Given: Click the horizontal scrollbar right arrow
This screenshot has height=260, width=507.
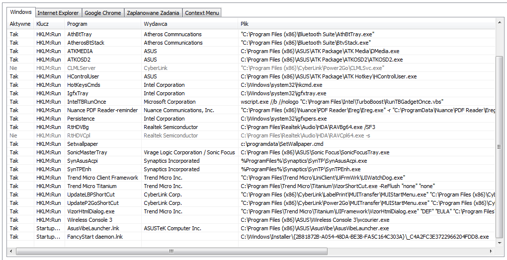Looking at the screenshot, I should click(x=491, y=251).
